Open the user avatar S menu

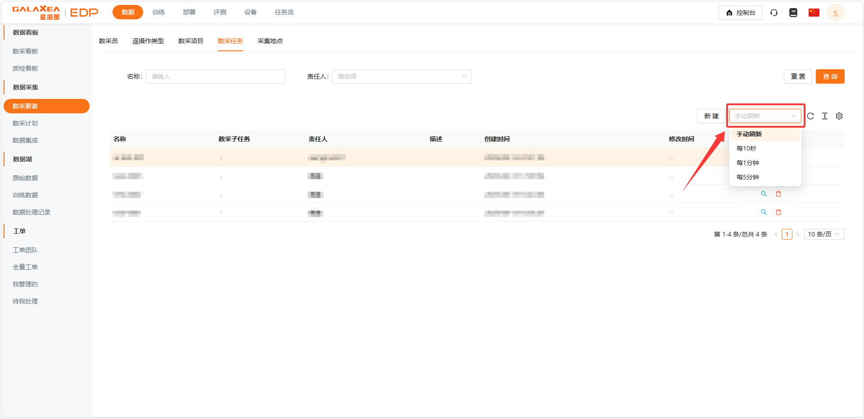point(835,13)
